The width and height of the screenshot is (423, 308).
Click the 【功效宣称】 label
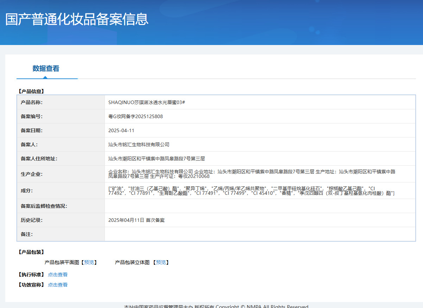click(x=31, y=285)
